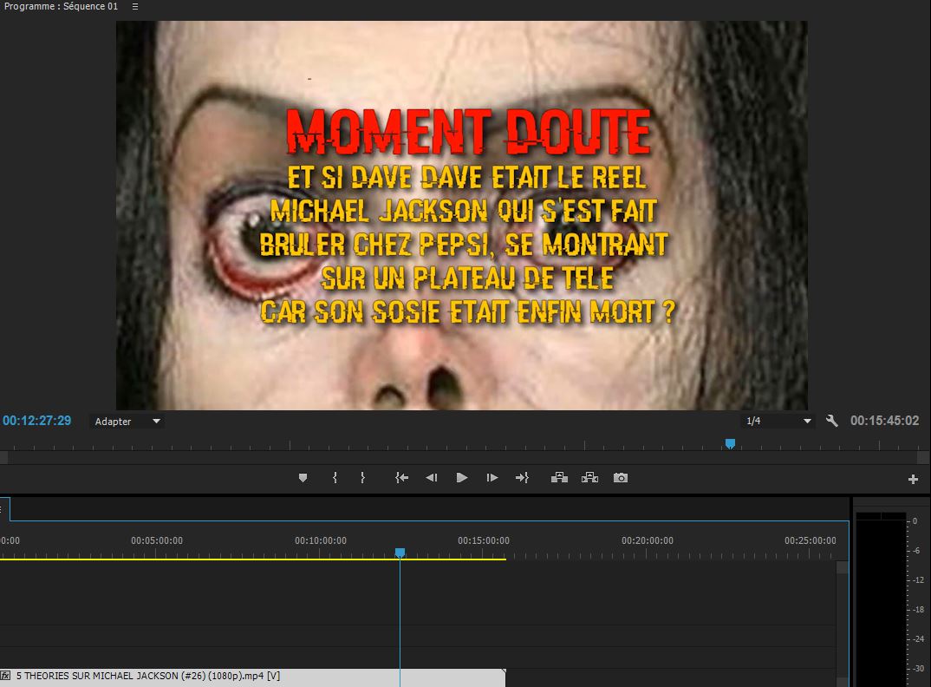
Task: Click the audio level meter
Action: [881, 599]
